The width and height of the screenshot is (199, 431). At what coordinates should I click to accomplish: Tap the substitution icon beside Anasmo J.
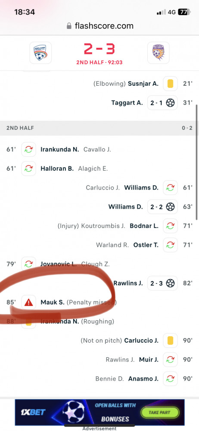pos(170,379)
